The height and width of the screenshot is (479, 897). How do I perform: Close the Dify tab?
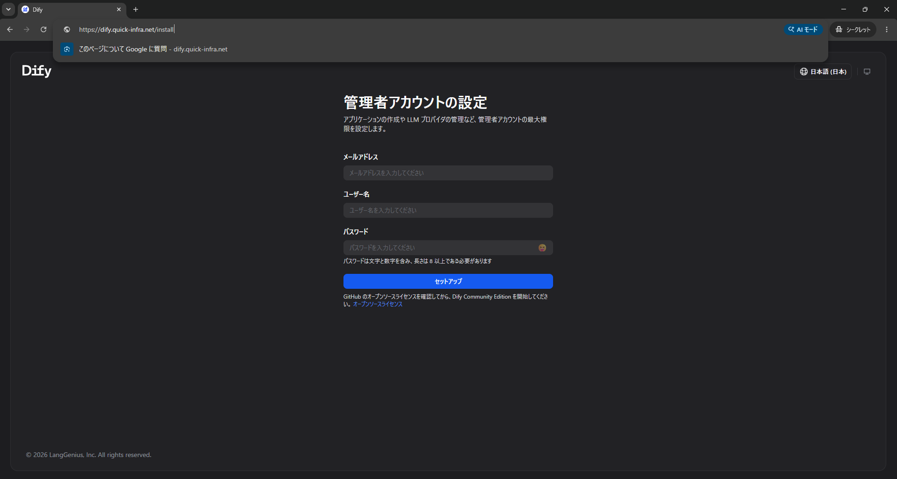tap(119, 9)
